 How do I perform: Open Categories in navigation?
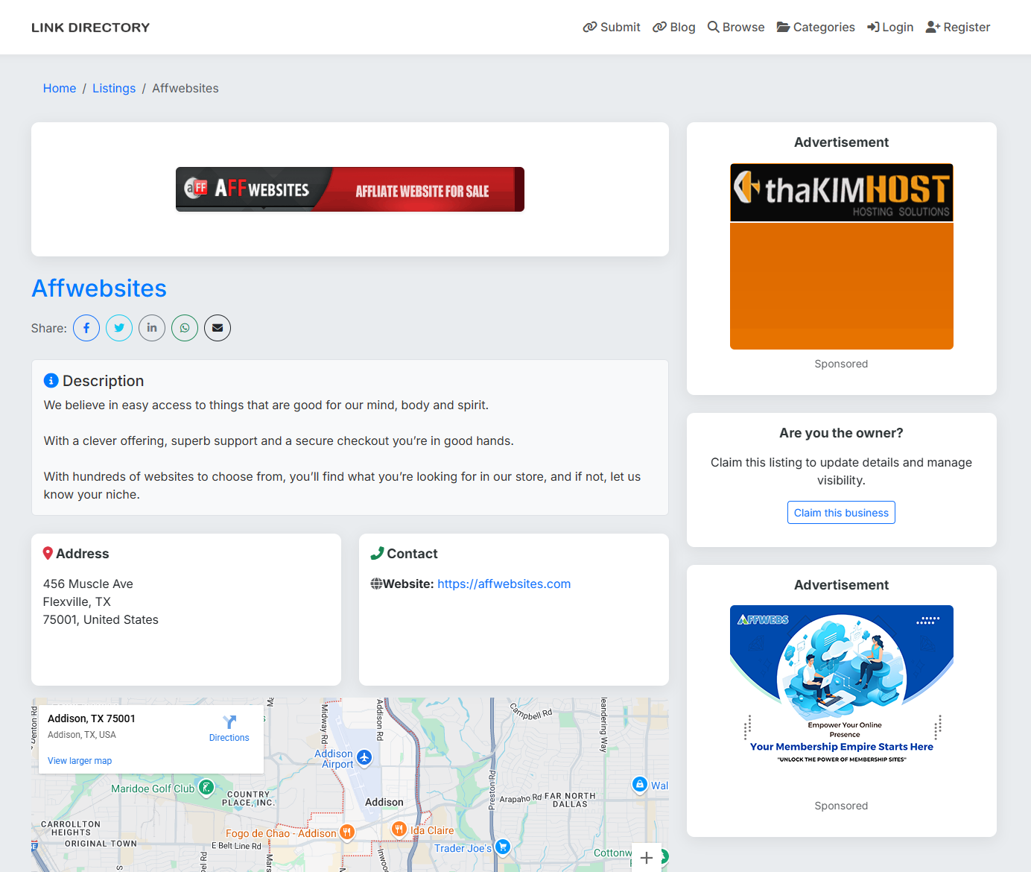tap(816, 27)
